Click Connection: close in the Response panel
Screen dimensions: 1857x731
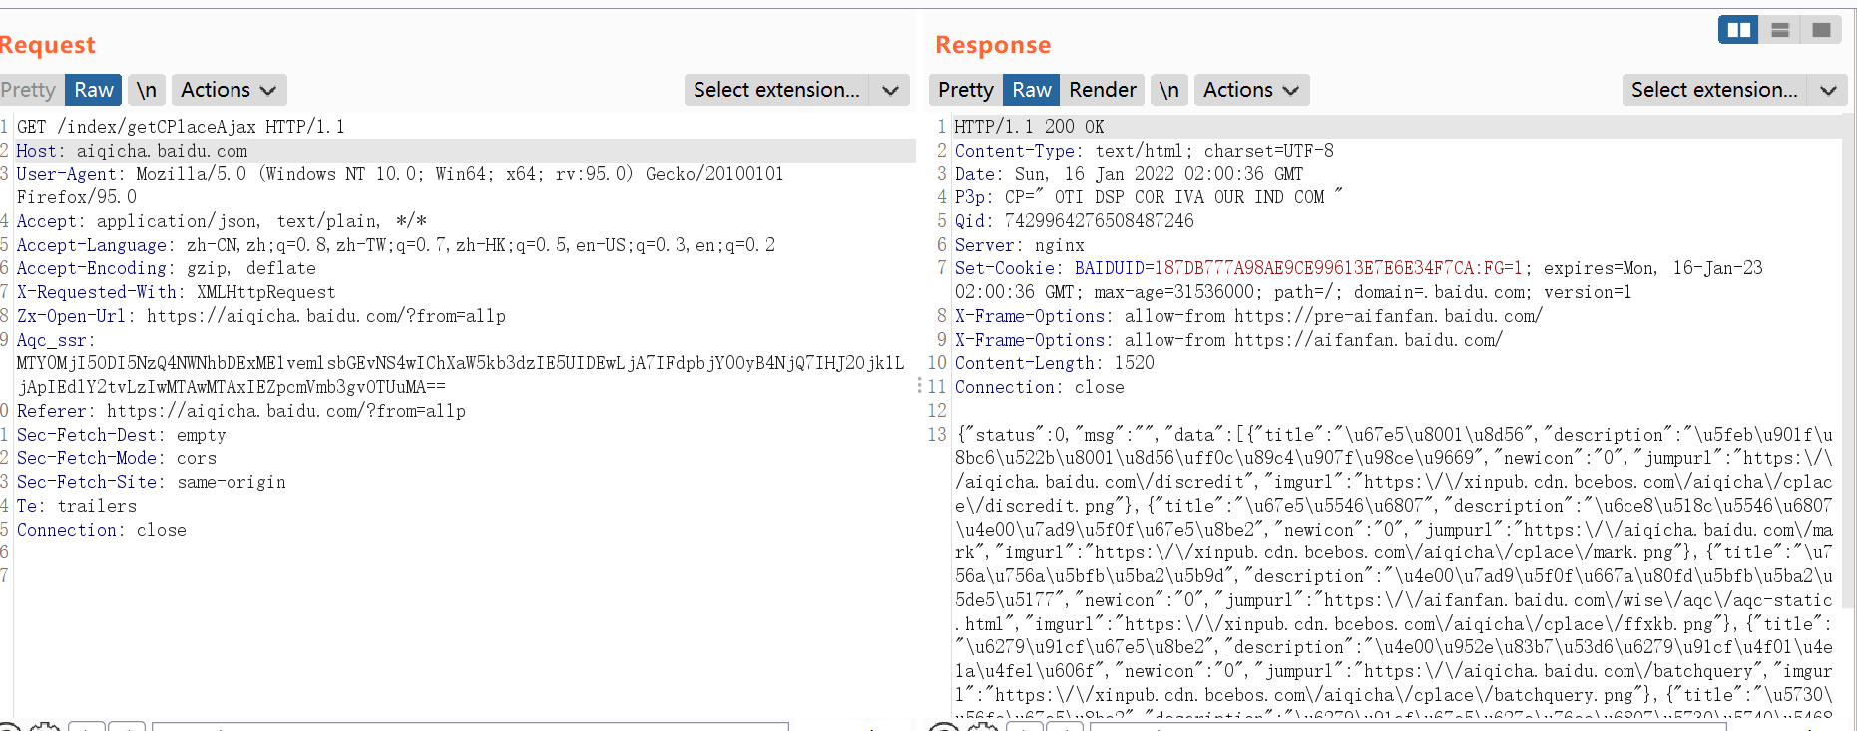pyautogui.click(x=1040, y=387)
